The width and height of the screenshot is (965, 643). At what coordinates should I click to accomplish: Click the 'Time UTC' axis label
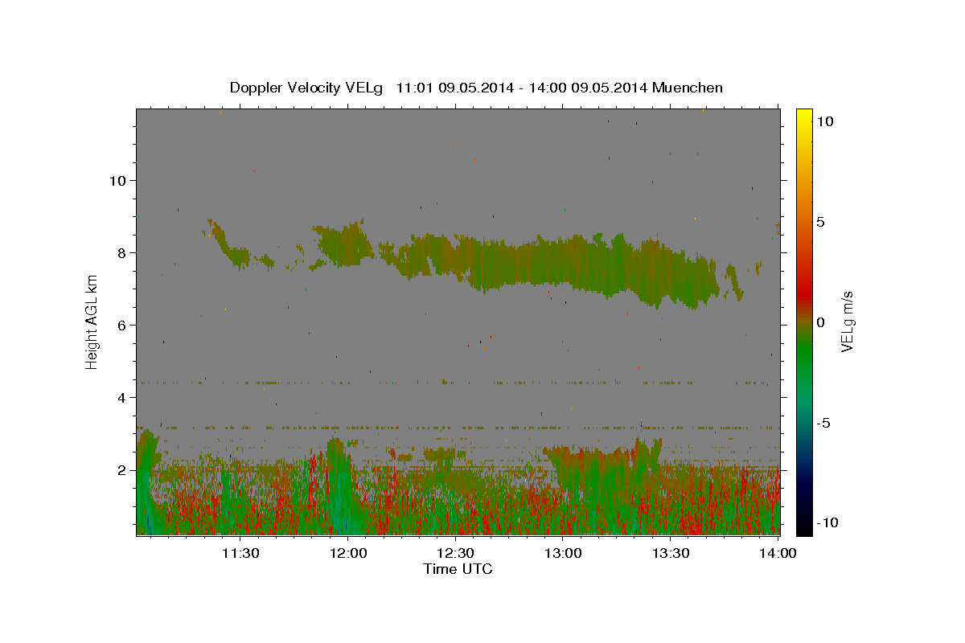(x=458, y=569)
